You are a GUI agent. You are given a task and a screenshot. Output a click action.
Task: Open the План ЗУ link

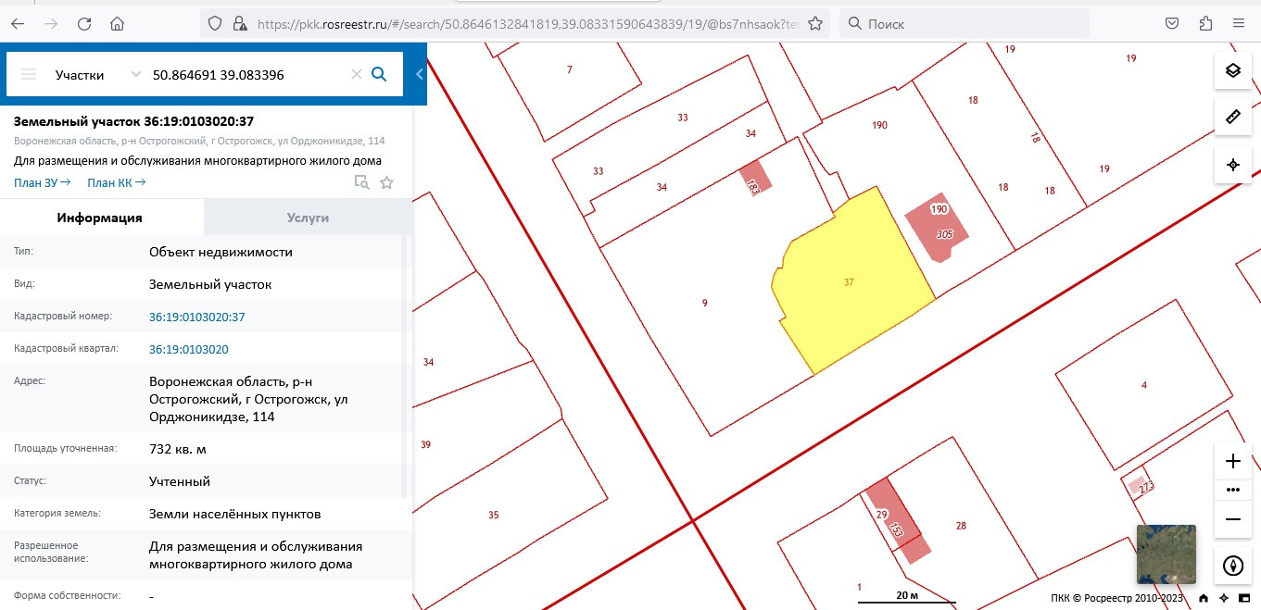click(x=43, y=182)
